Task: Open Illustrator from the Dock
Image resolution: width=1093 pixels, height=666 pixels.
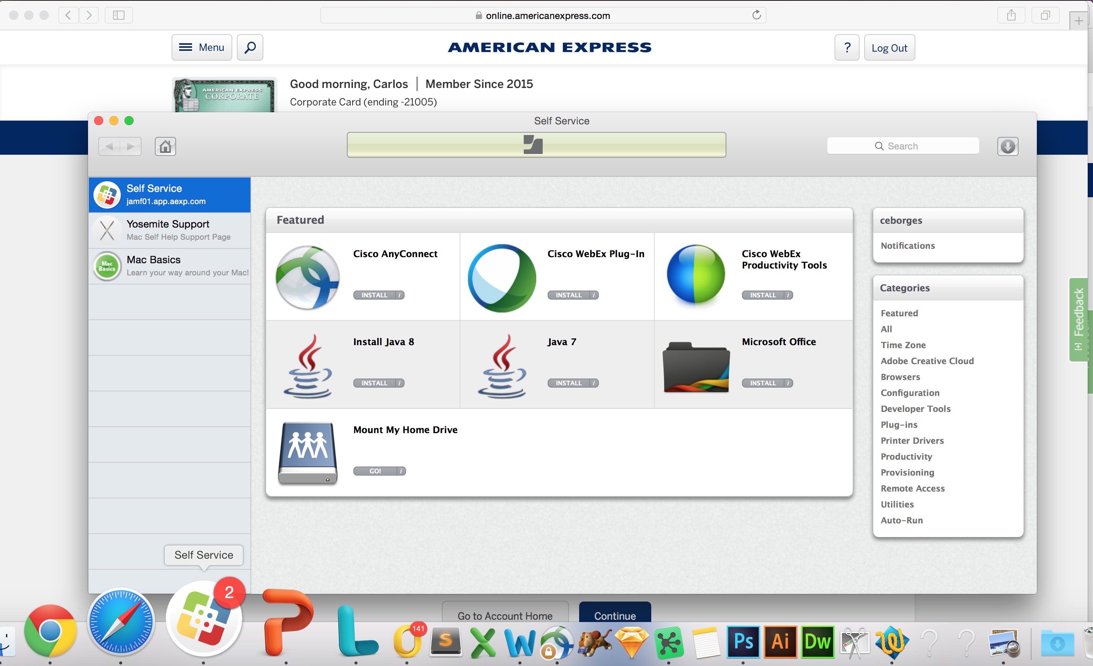Action: pos(780,642)
